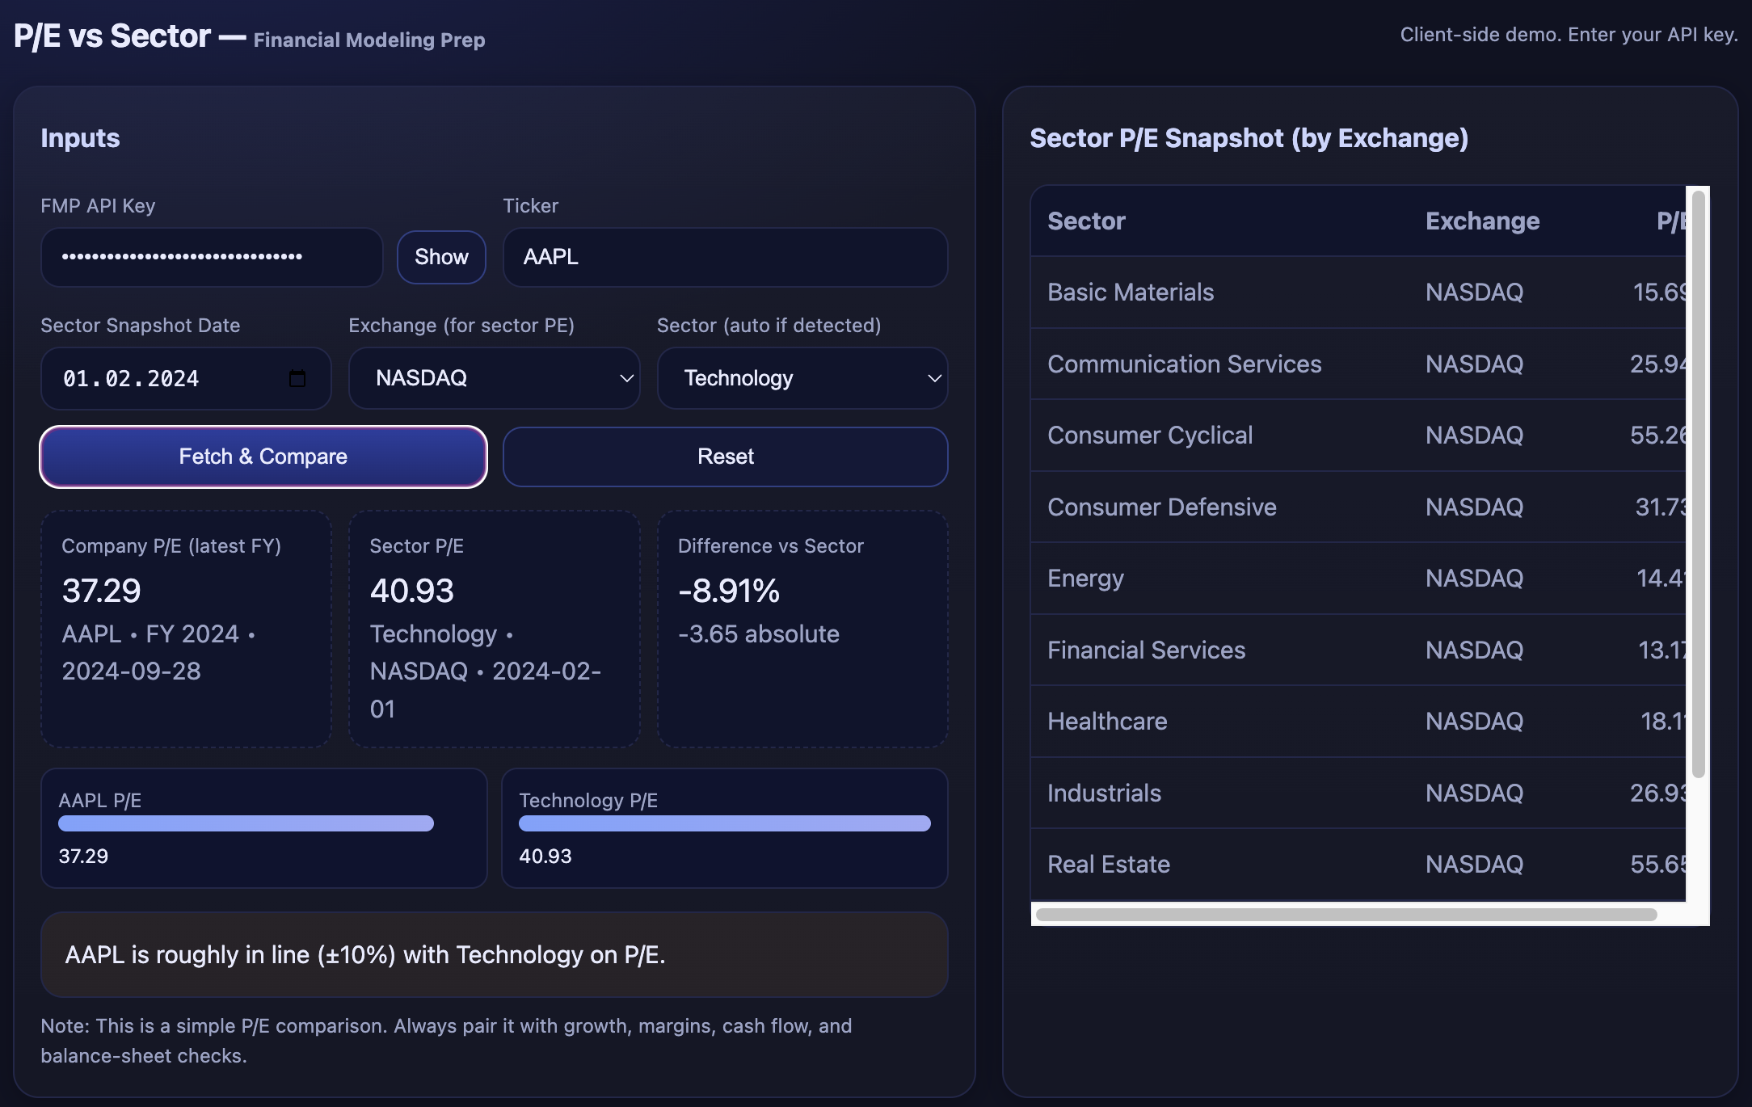Click the -3.65 absolute text
Screen dimensions: 1752x1107
coord(759,634)
